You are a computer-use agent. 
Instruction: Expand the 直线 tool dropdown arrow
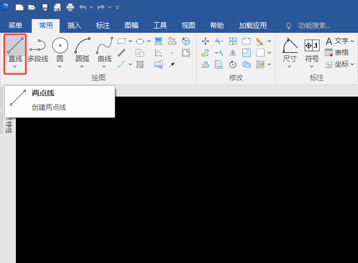point(15,67)
